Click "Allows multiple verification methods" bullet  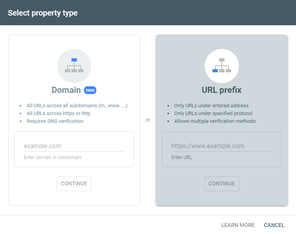215,121
